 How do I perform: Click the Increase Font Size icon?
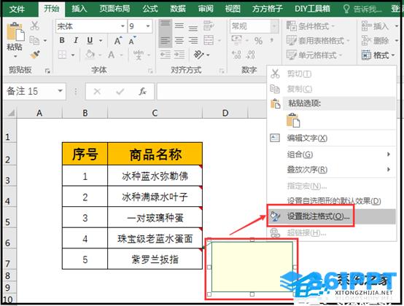(117, 41)
